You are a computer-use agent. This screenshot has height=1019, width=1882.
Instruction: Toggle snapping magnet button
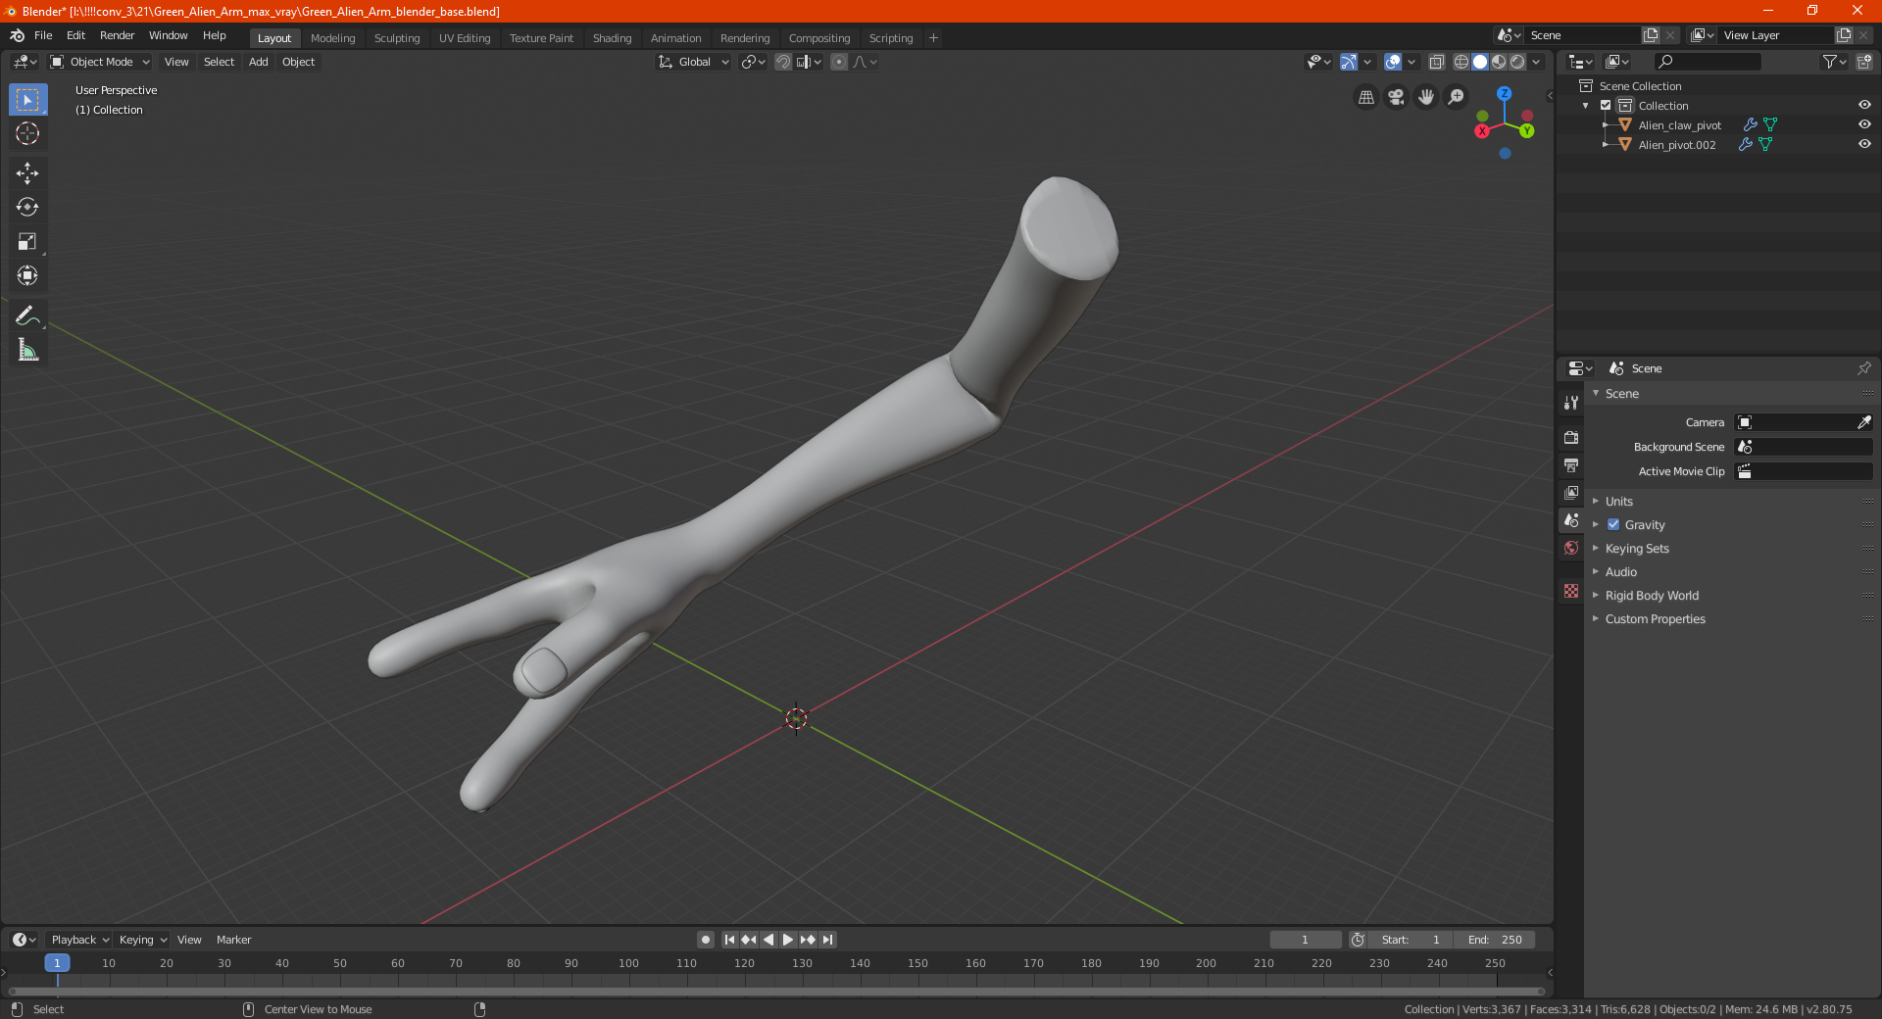point(782,62)
